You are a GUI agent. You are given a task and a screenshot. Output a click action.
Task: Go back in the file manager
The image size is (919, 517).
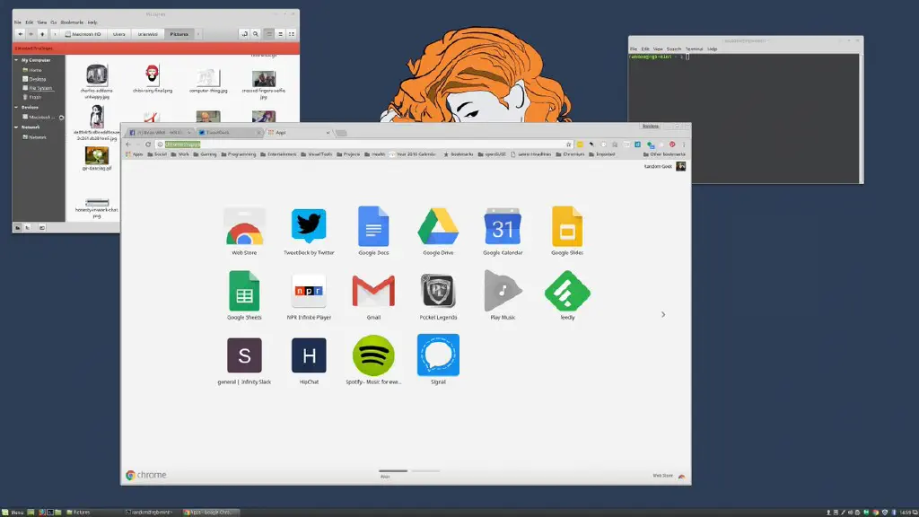20,34
